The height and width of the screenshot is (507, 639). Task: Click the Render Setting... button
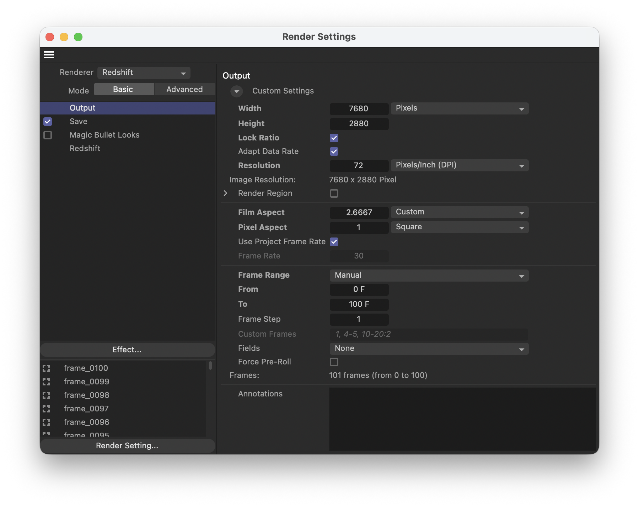tap(127, 445)
